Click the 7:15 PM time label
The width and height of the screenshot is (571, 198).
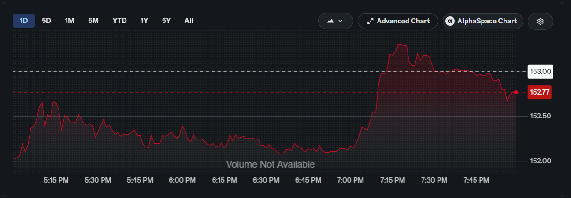tap(392, 180)
